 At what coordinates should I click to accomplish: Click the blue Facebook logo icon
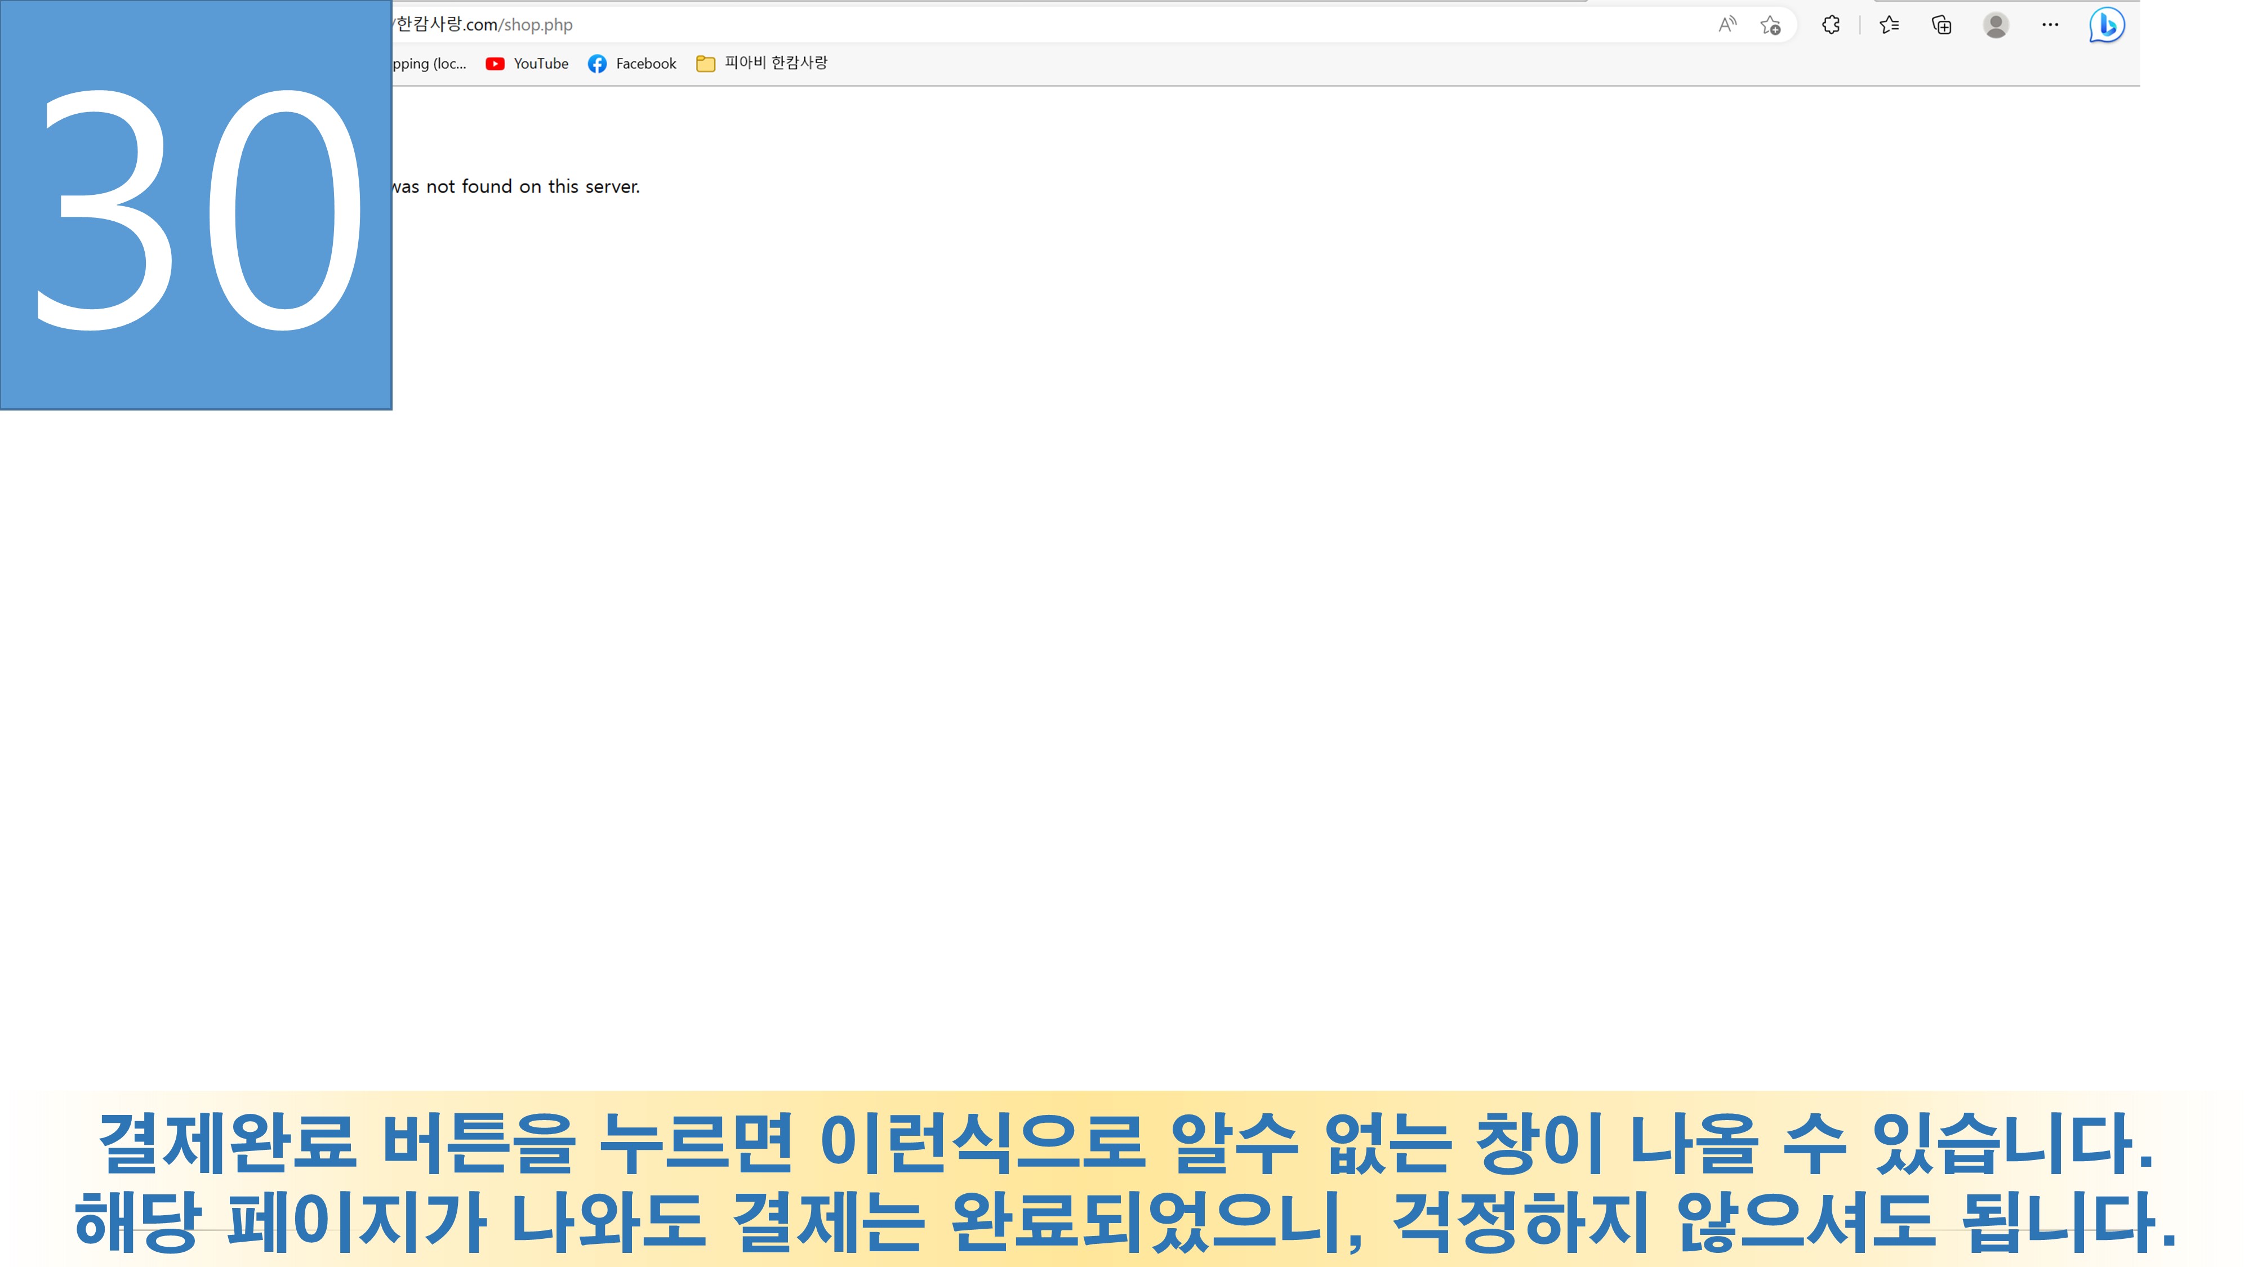click(x=598, y=64)
